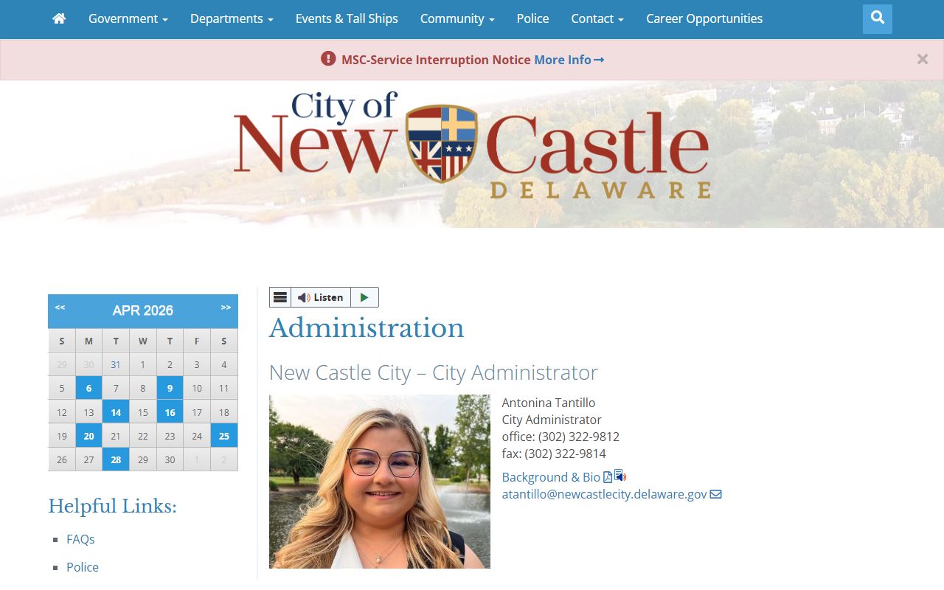Click Antonina Tantillo's portrait photo
Image resolution: width=944 pixels, height=590 pixels.
click(380, 482)
